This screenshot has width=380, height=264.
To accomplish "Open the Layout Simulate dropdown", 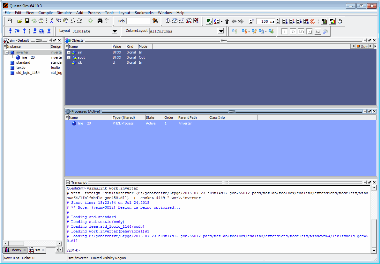I will tap(115, 31).
